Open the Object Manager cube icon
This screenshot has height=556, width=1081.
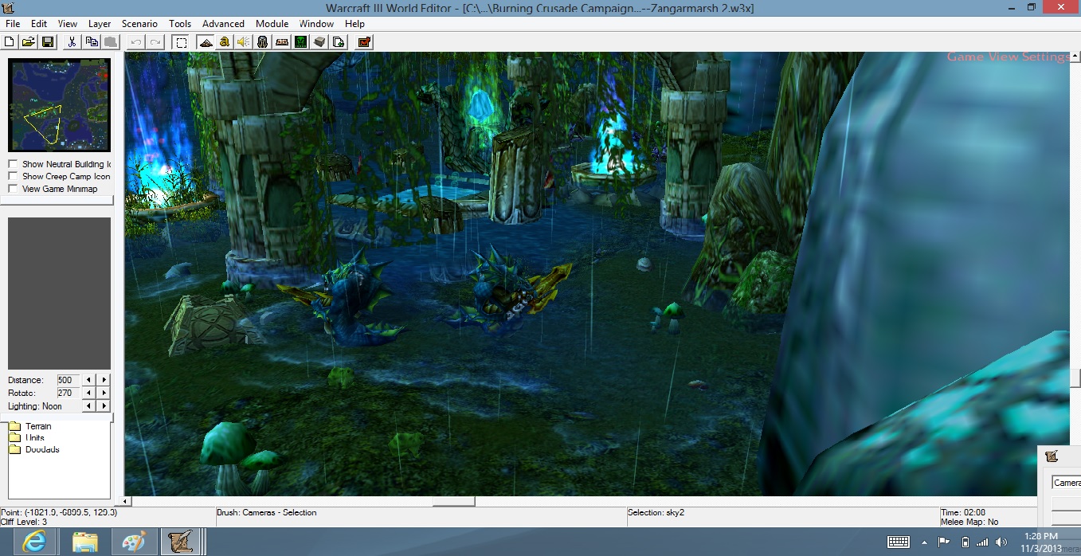[x=319, y=41]
